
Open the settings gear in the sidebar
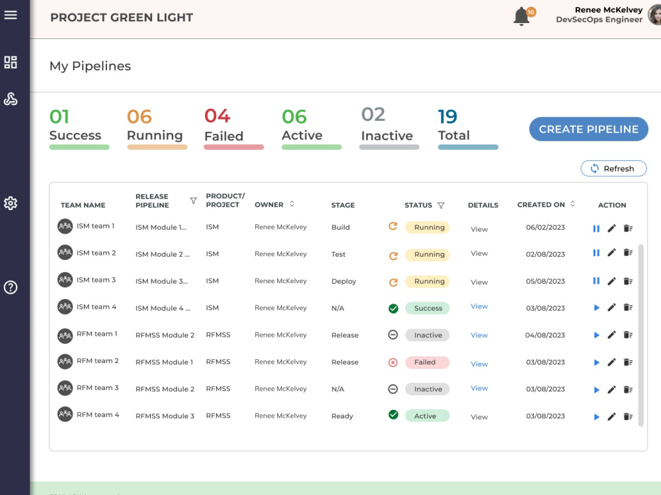11,203
